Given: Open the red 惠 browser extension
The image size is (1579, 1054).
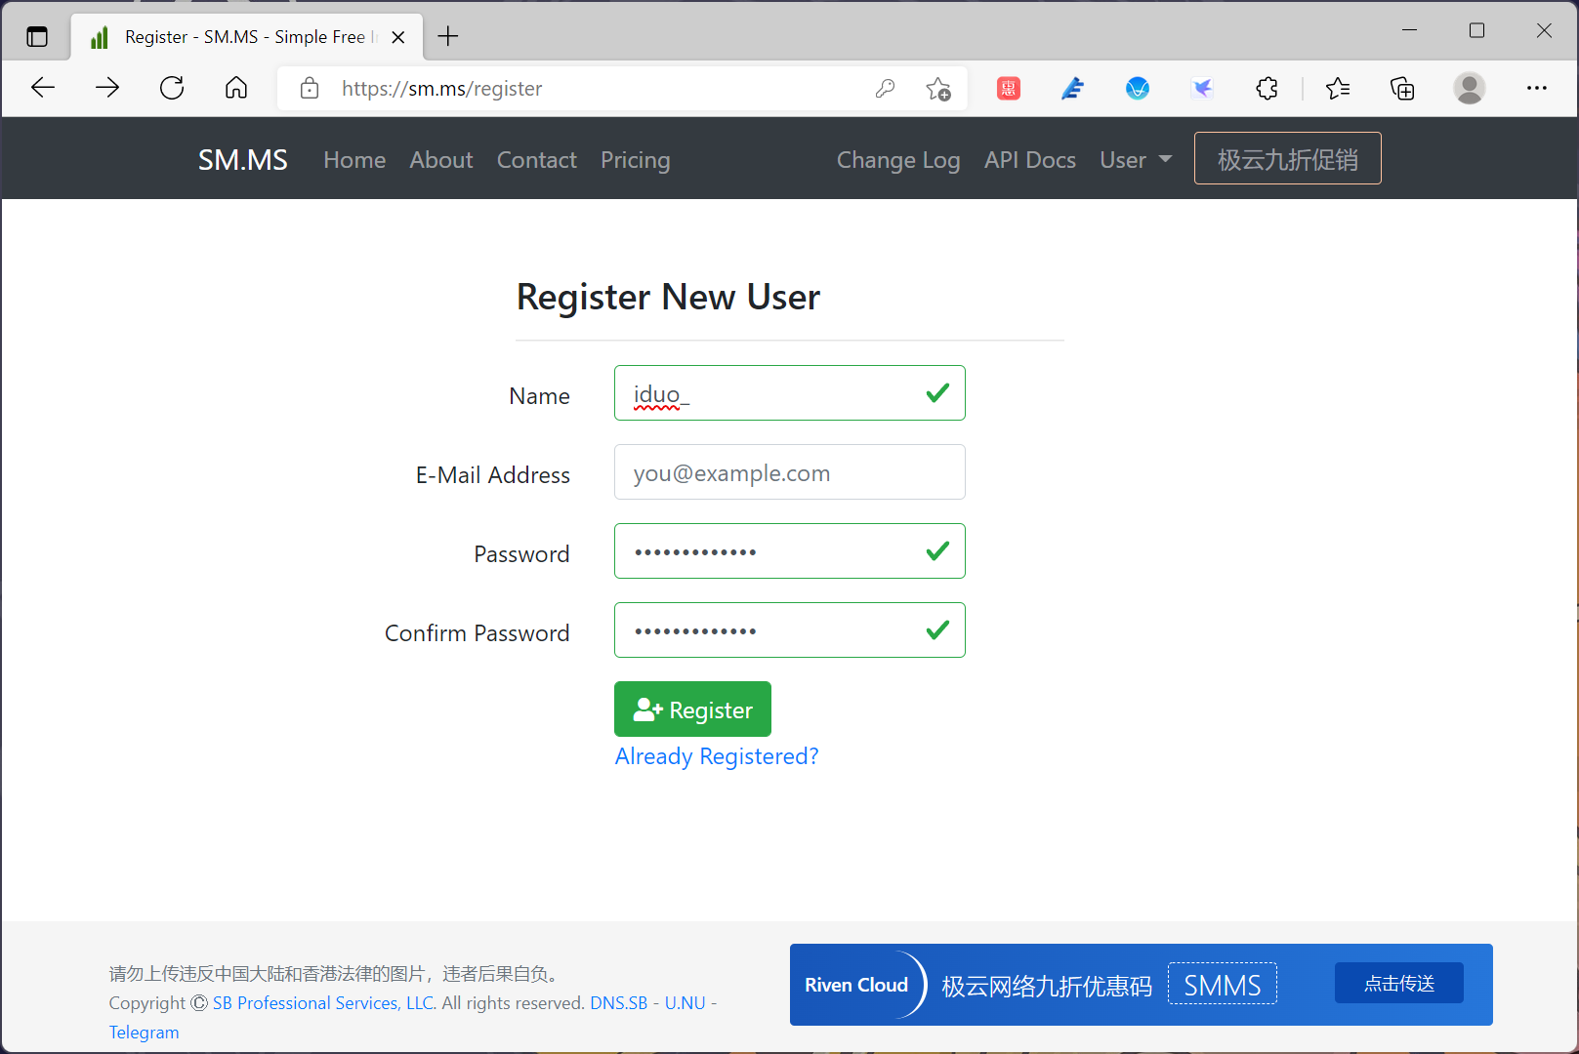Looking at the screenshot, I should [x=1008, y=88].
